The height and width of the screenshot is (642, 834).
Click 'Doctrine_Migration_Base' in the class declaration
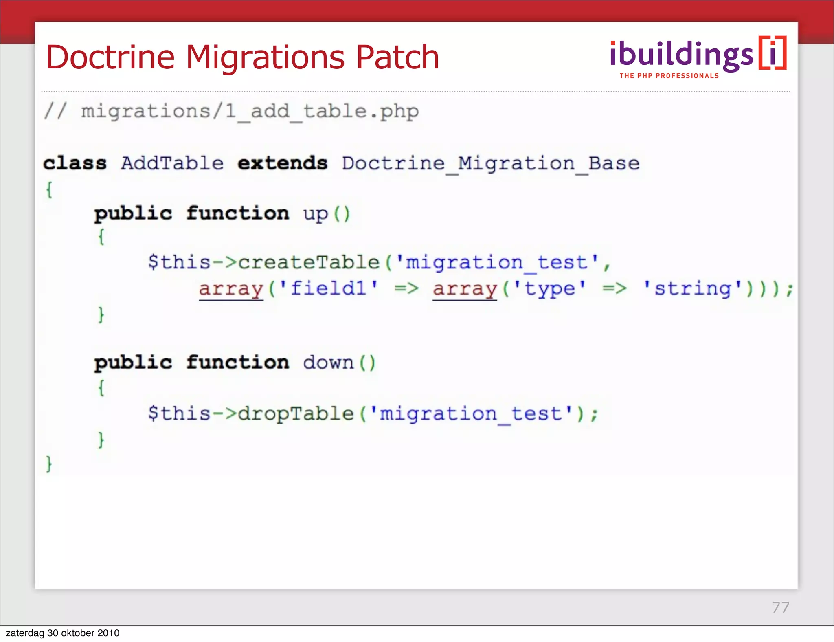tap(491, 164)
